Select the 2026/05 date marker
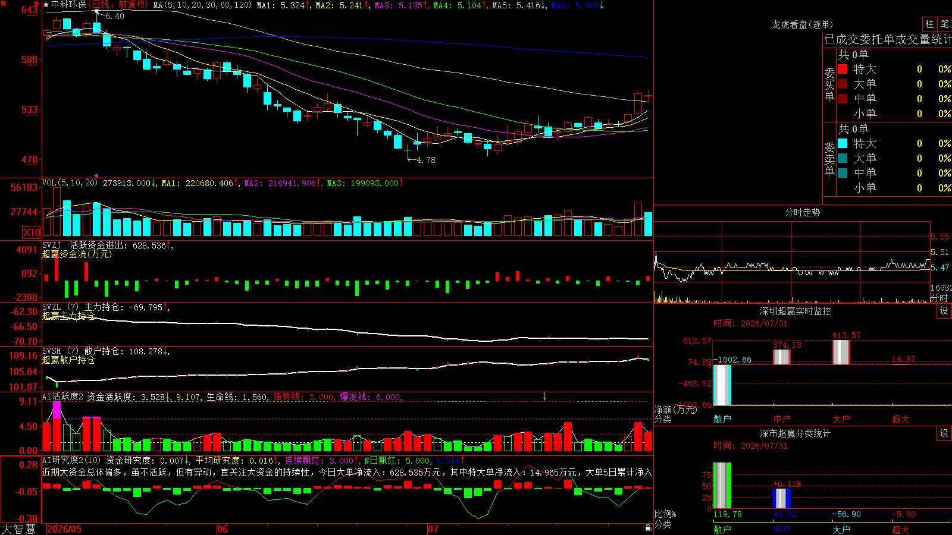 (x=64, y=529)
